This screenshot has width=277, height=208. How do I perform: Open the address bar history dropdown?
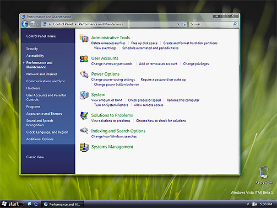pos(178,24)
